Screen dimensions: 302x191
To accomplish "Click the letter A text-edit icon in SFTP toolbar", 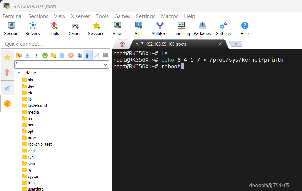I will (80, 55).
